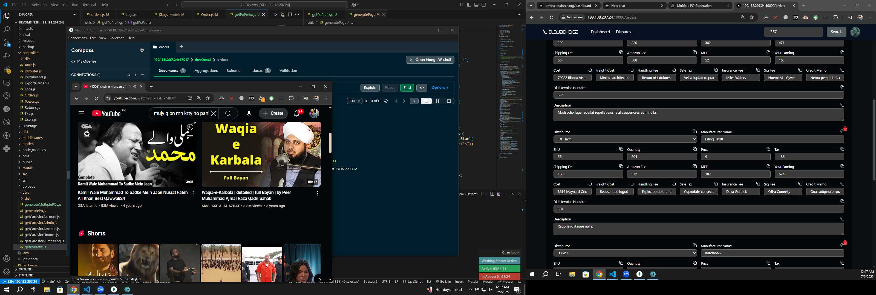Collapse controllers folder in Explorer
The height and width of the screenshot is (295, 876).
pos(31,53)
